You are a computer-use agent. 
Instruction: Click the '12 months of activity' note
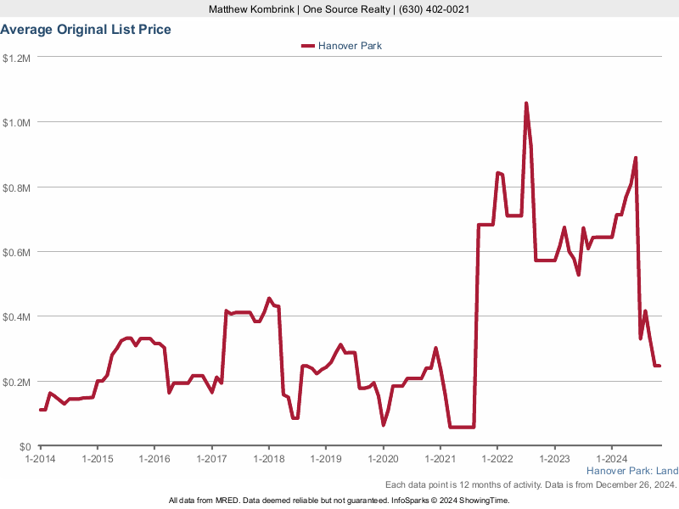tap(530, 484)
